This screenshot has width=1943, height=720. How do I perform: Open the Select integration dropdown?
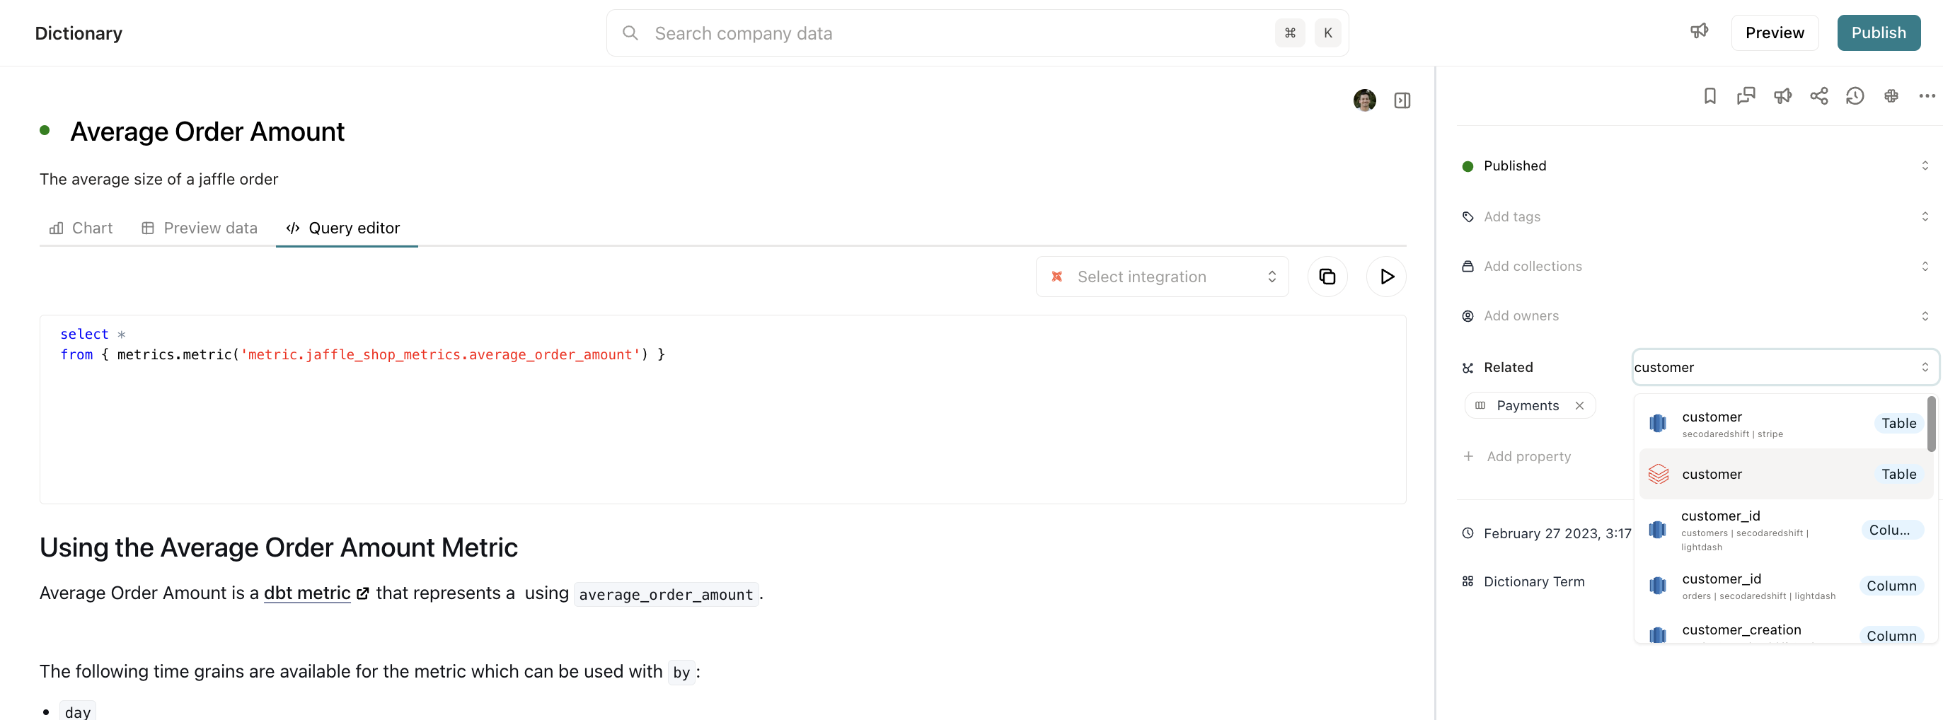(1162, 277)
